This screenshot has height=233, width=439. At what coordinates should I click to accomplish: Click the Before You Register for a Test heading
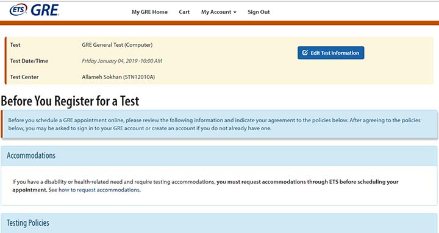click(x=70, y=101)
